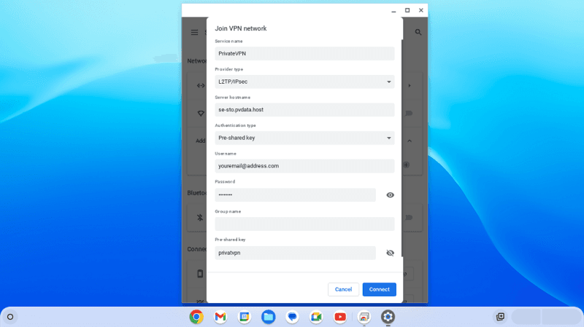
Task: Open the Files app
Action: point(268,317)
